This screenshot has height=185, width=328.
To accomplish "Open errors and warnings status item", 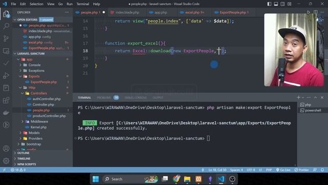I will 18,170.
